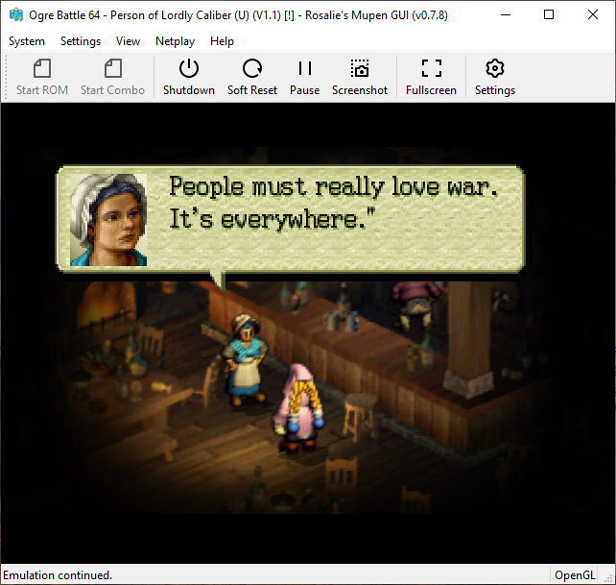Close the Rosalie's Mupen GUI window

point(592,15)
